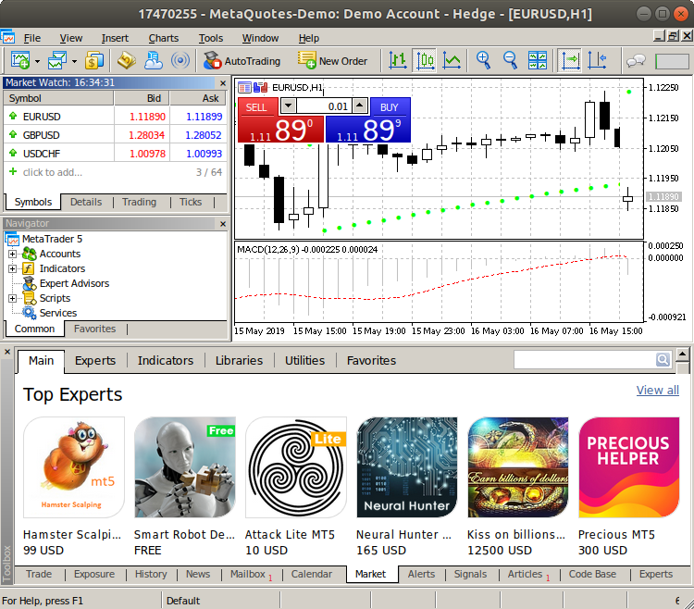Close the Market Watch panel
Viewport: 694px width, 609px height.
[x=222, y=81]
